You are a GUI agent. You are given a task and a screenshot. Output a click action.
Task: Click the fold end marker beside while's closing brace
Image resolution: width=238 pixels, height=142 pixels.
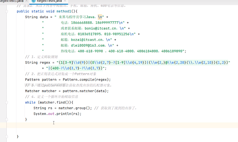[x=7, y=119]
